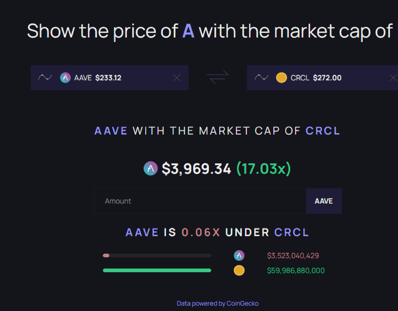Click the green 17.03x multiplier text

point(263,168)
